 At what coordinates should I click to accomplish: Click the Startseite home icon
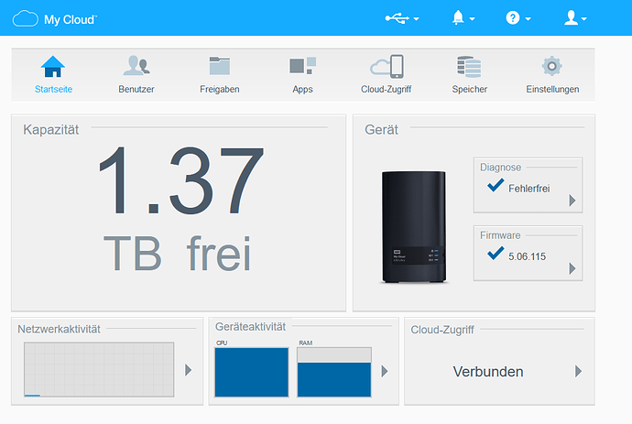53,67
